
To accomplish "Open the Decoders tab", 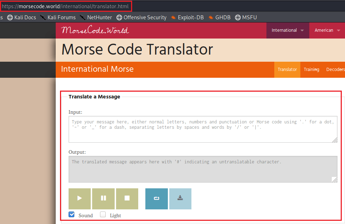I will coord(335,70).
